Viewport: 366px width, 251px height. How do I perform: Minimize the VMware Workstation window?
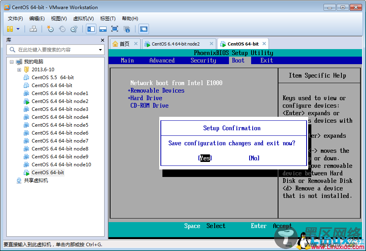330,7
